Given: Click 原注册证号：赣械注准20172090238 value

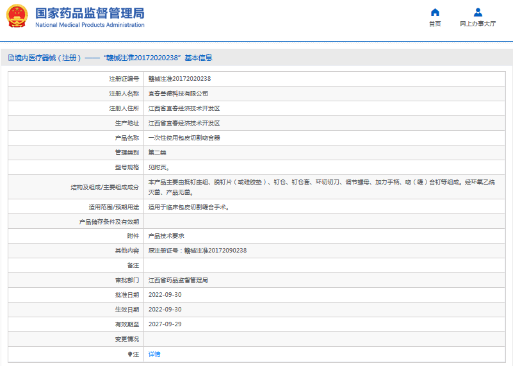Looking at the screenshot, I should pyautogui.click(x=197, y=251).
